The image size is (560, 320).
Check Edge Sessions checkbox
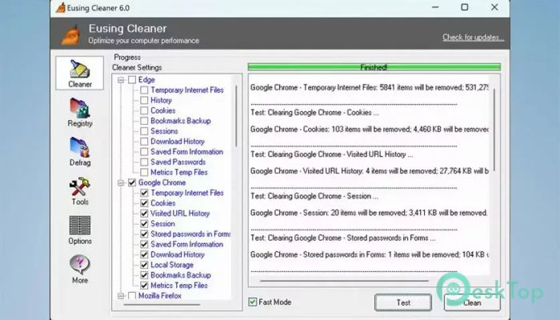(144, 131)
